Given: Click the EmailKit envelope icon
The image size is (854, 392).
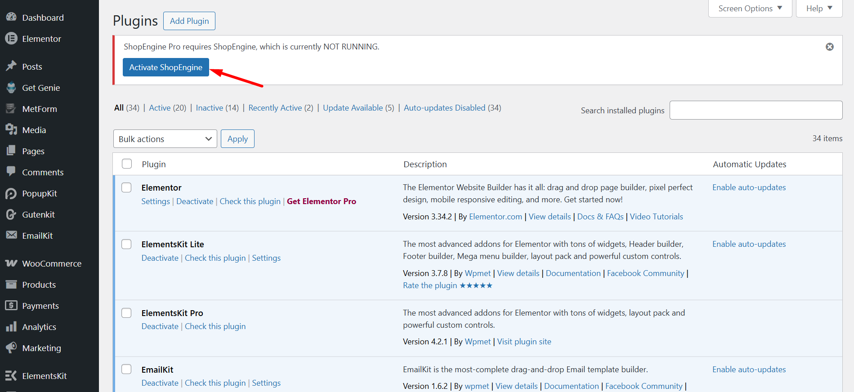Looking at the screenshot, I should [11, 235].
